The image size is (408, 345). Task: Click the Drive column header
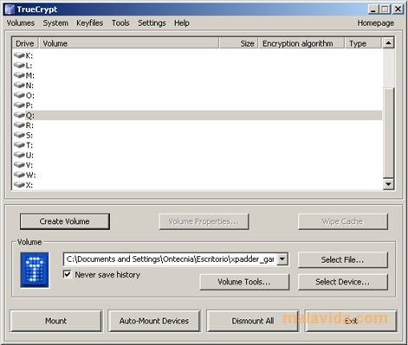point(25,43)
